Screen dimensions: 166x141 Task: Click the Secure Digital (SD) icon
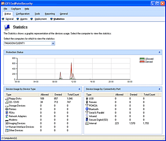[87, 120]
